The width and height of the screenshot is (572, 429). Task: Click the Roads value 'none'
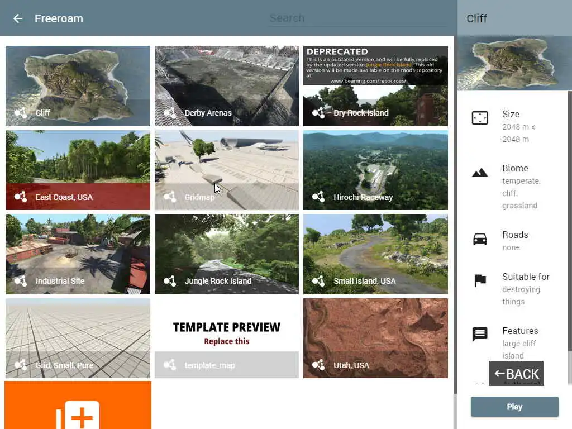(x=511, y=247)
